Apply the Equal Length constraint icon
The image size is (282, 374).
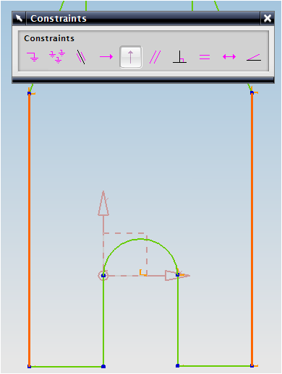[x=205, y=57]
